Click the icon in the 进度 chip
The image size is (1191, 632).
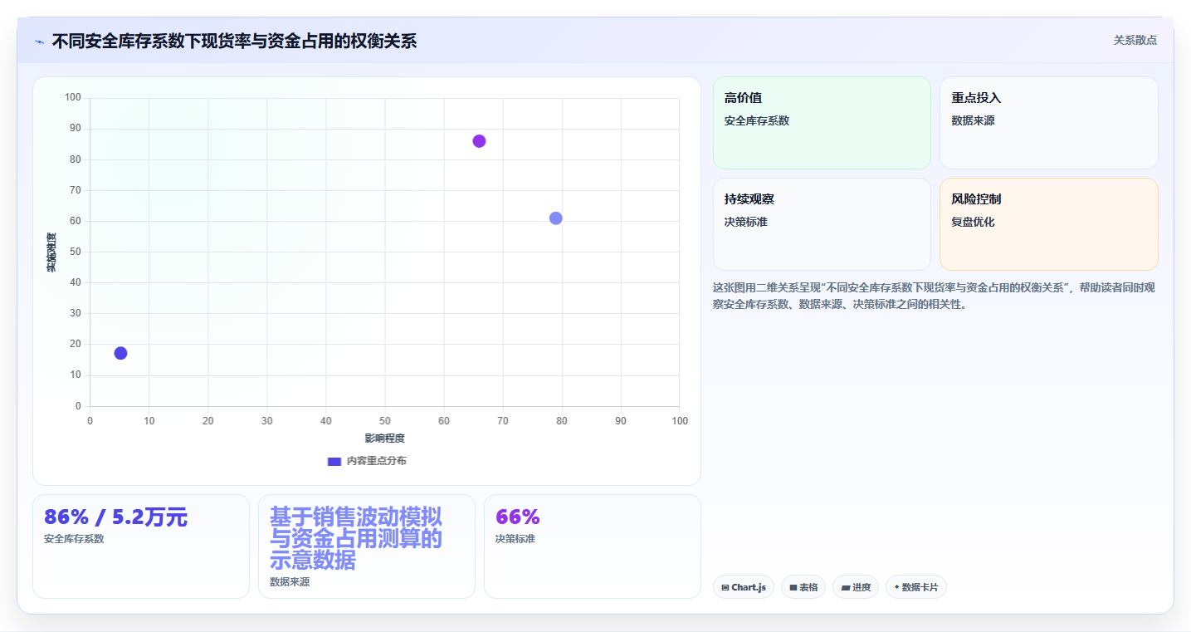tap(845, 587)
